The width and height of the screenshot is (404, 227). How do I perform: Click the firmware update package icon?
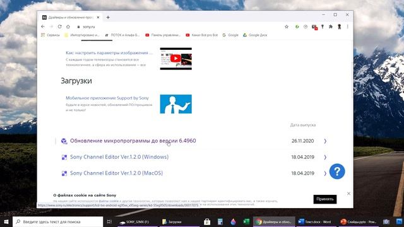tap(64, 141)
